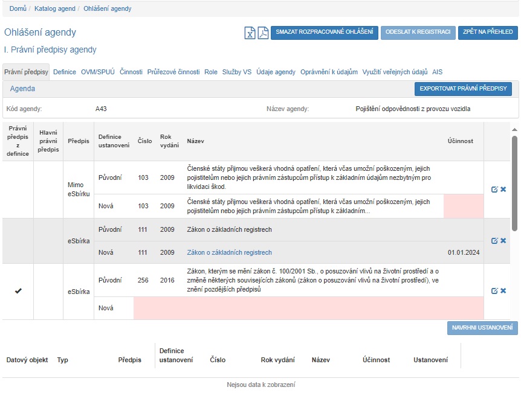Export the report to PDF icon
Screen dimensions: 521x393
pos(263,33)
